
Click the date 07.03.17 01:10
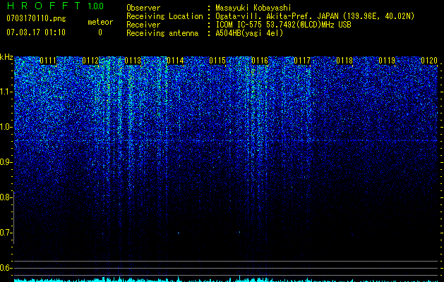[x=36, y=32]
